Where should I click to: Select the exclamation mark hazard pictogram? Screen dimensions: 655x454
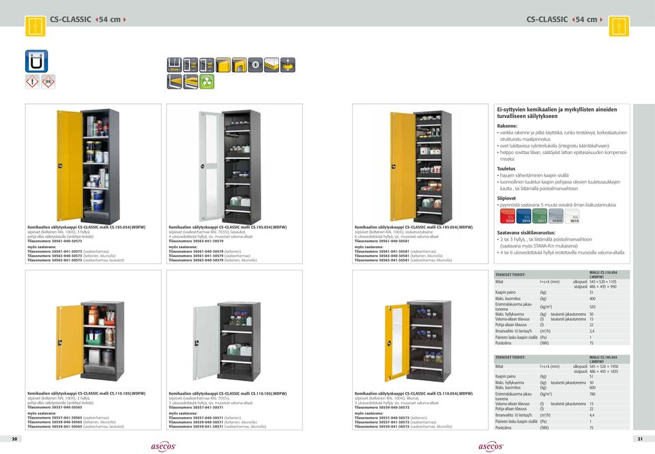[x=32, y=81]
